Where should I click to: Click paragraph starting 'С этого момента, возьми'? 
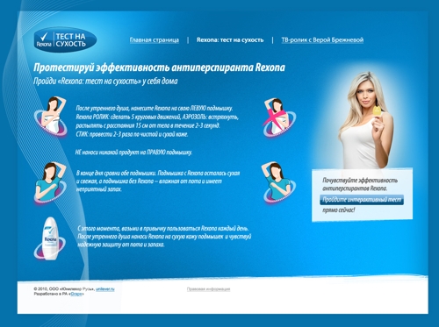tap(164, 236)
